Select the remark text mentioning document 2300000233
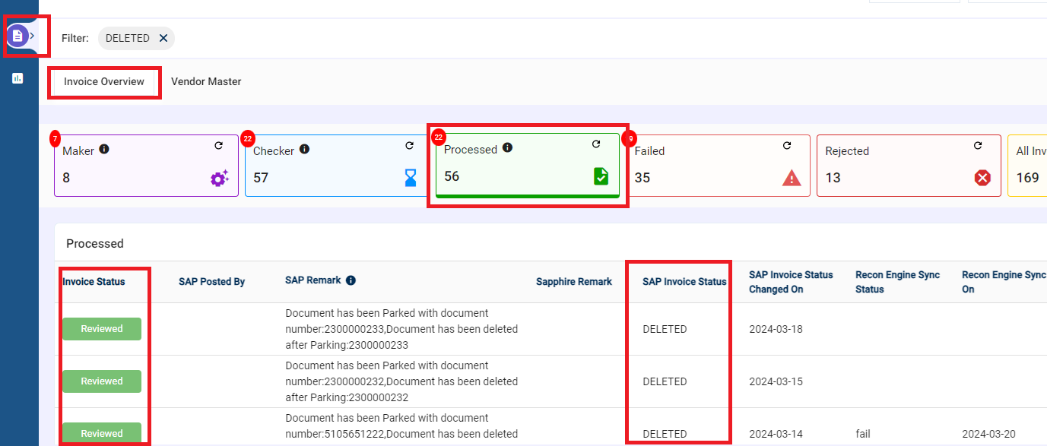The height and width of the screenshot is (446, 1047). [x=401, y=329]
